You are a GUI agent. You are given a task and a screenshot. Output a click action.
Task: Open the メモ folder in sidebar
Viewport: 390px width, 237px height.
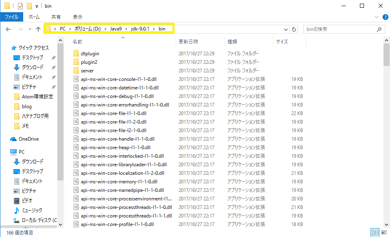pyautogui.click(x=25, y=126)
